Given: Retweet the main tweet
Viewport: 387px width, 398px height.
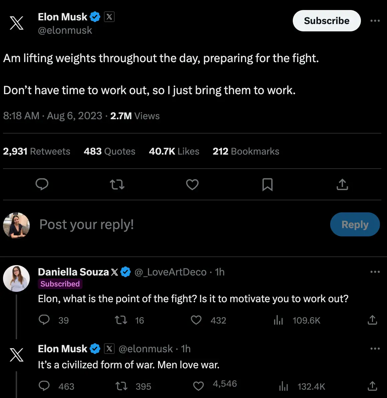Looking at the screenshot, I should pyautogui.click(x=117, y=185).
